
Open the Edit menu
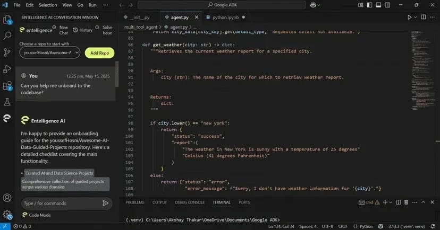click(29, 5)
